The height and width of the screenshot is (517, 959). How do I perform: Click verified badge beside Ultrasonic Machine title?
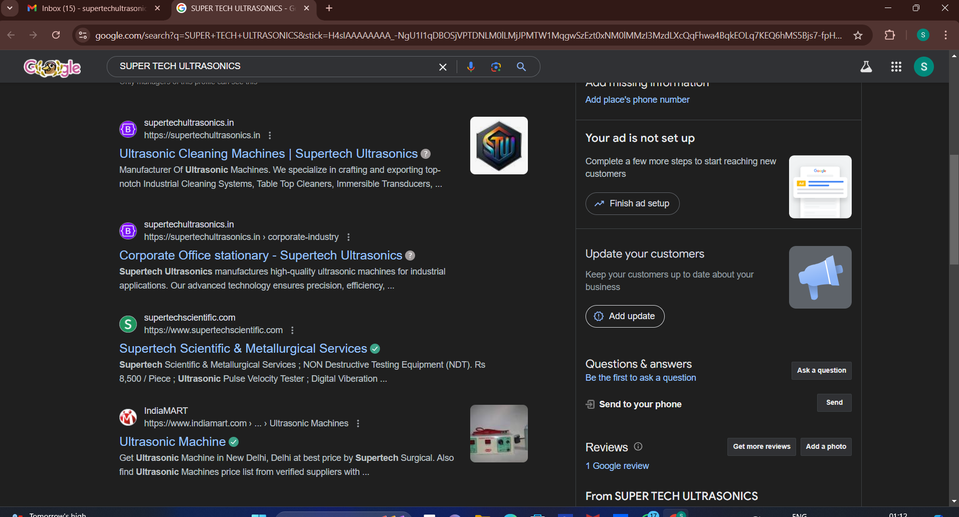(x=234, y=442)
